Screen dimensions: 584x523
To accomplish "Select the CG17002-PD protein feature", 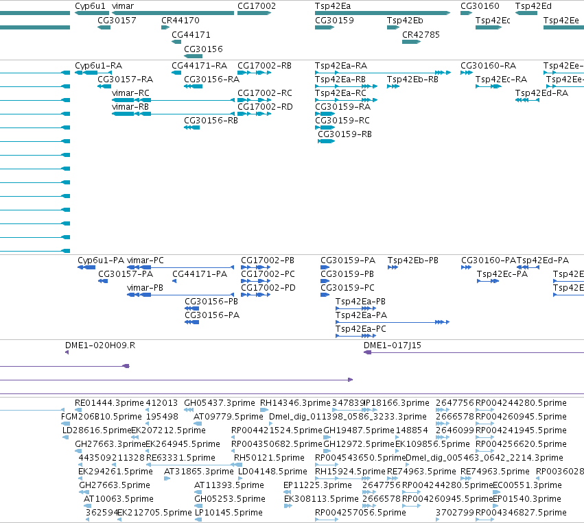I will [255, 295].
